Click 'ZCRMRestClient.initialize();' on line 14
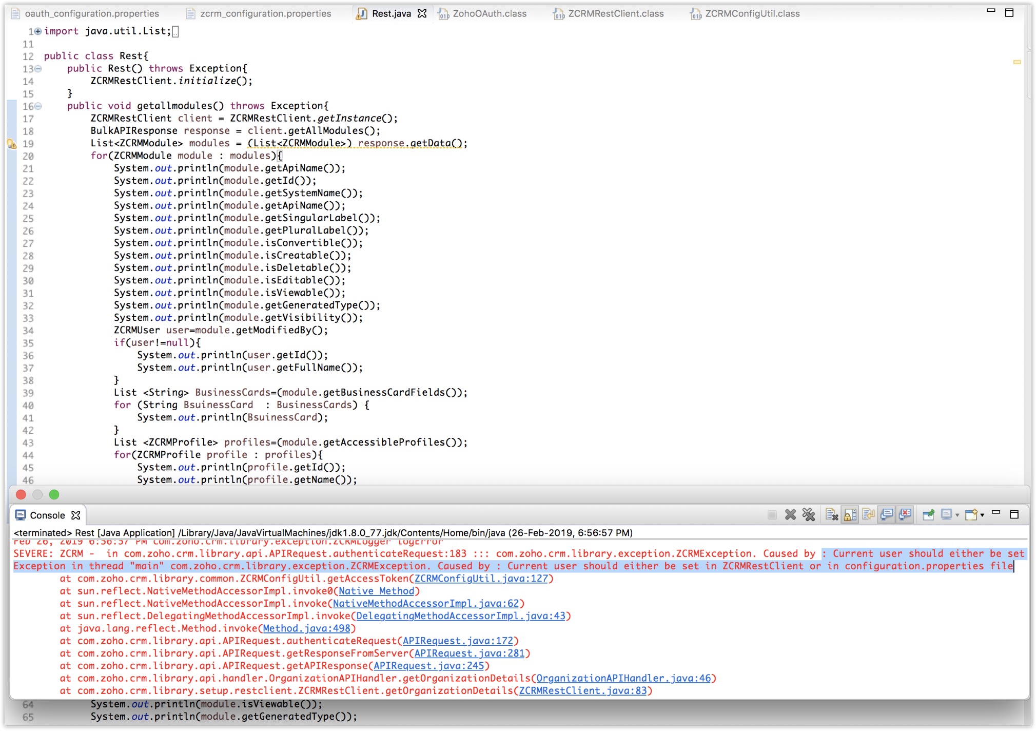 click(x=171, y=81)
